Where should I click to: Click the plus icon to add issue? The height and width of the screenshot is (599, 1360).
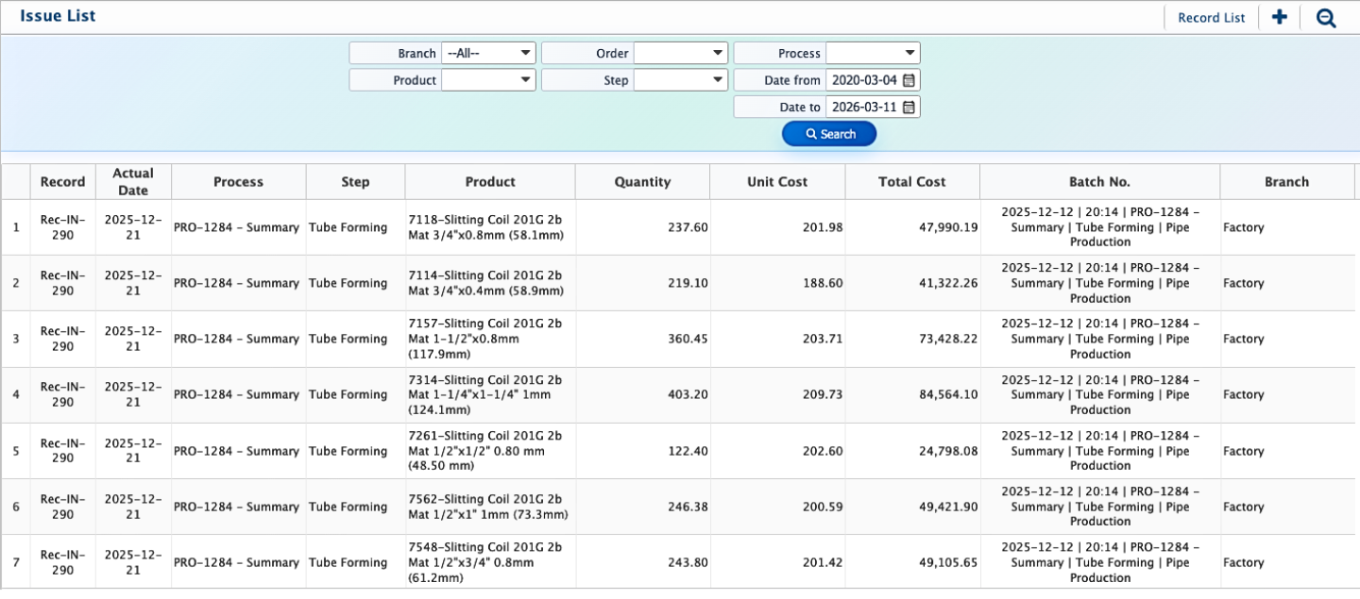click(1280, 17)
